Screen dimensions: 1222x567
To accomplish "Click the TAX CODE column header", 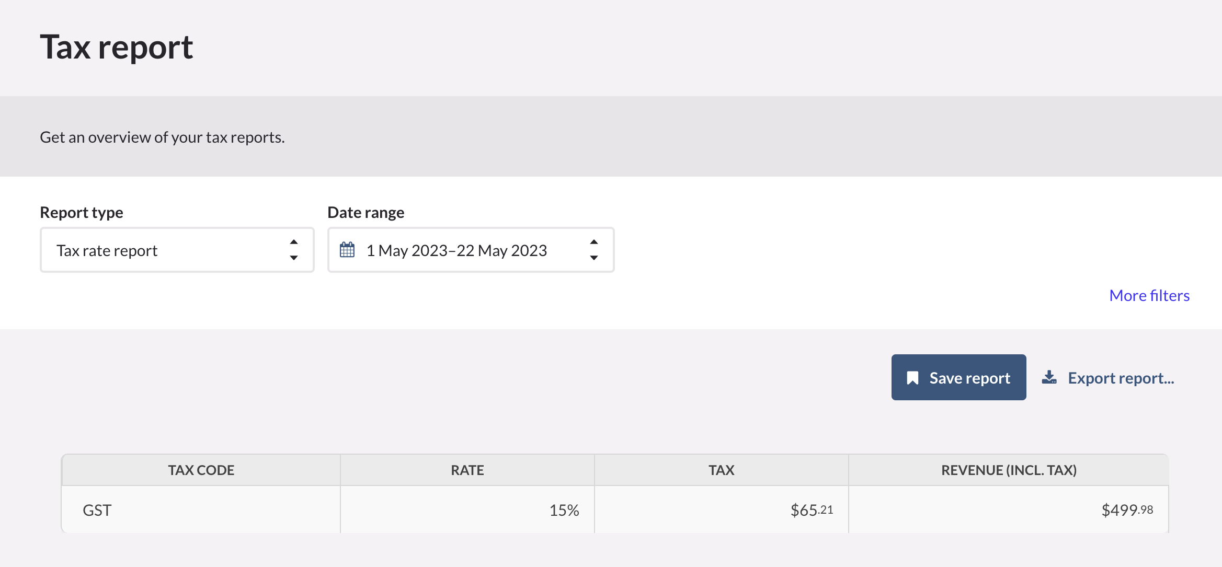I will [201, 470].
